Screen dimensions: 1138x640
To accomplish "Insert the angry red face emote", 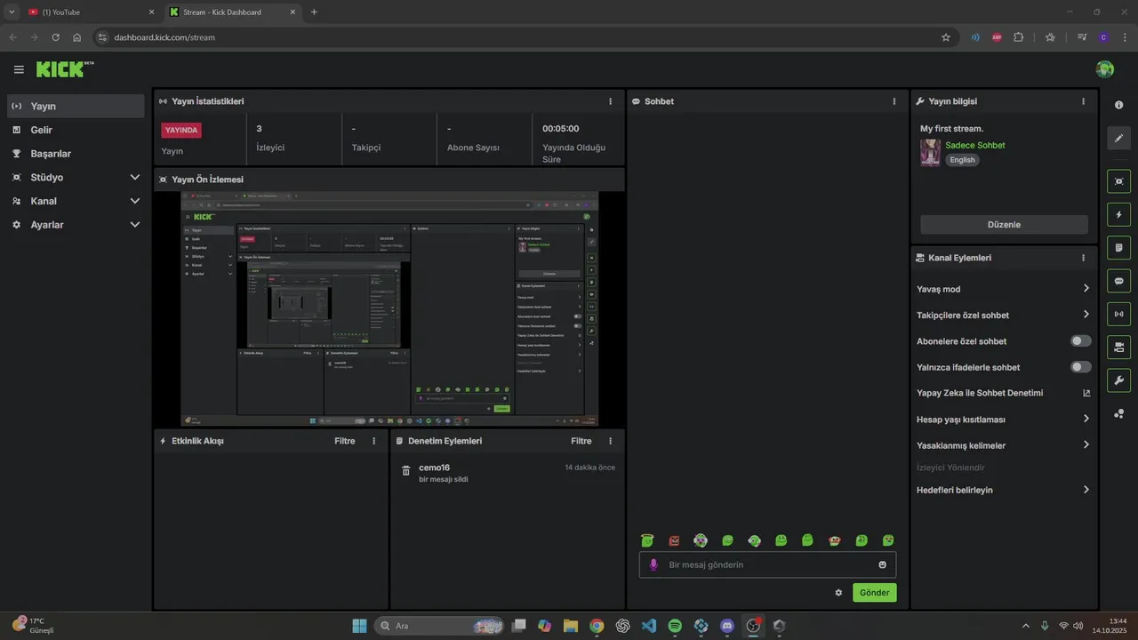I will 674,540.
